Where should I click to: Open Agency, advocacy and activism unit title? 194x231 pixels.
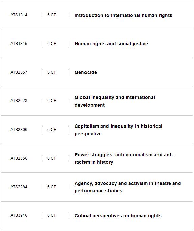click(x=128, y=187)
